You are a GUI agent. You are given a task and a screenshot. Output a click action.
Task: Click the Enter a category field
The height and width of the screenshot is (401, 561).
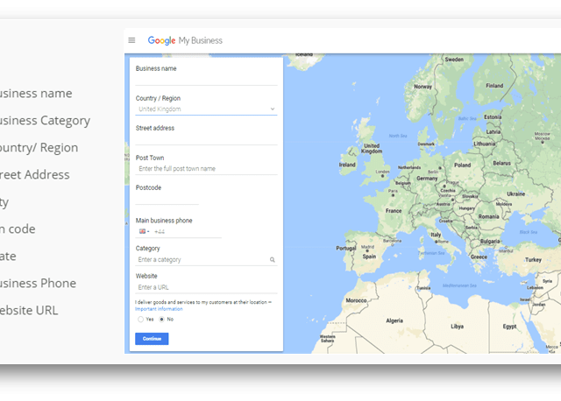(200, 260)
